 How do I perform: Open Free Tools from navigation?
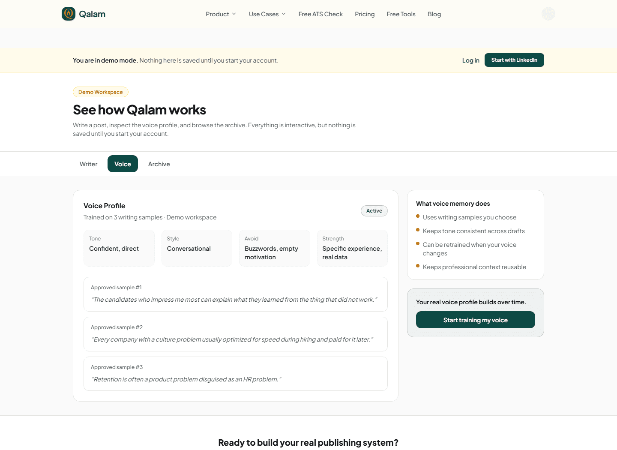point(401,14)
